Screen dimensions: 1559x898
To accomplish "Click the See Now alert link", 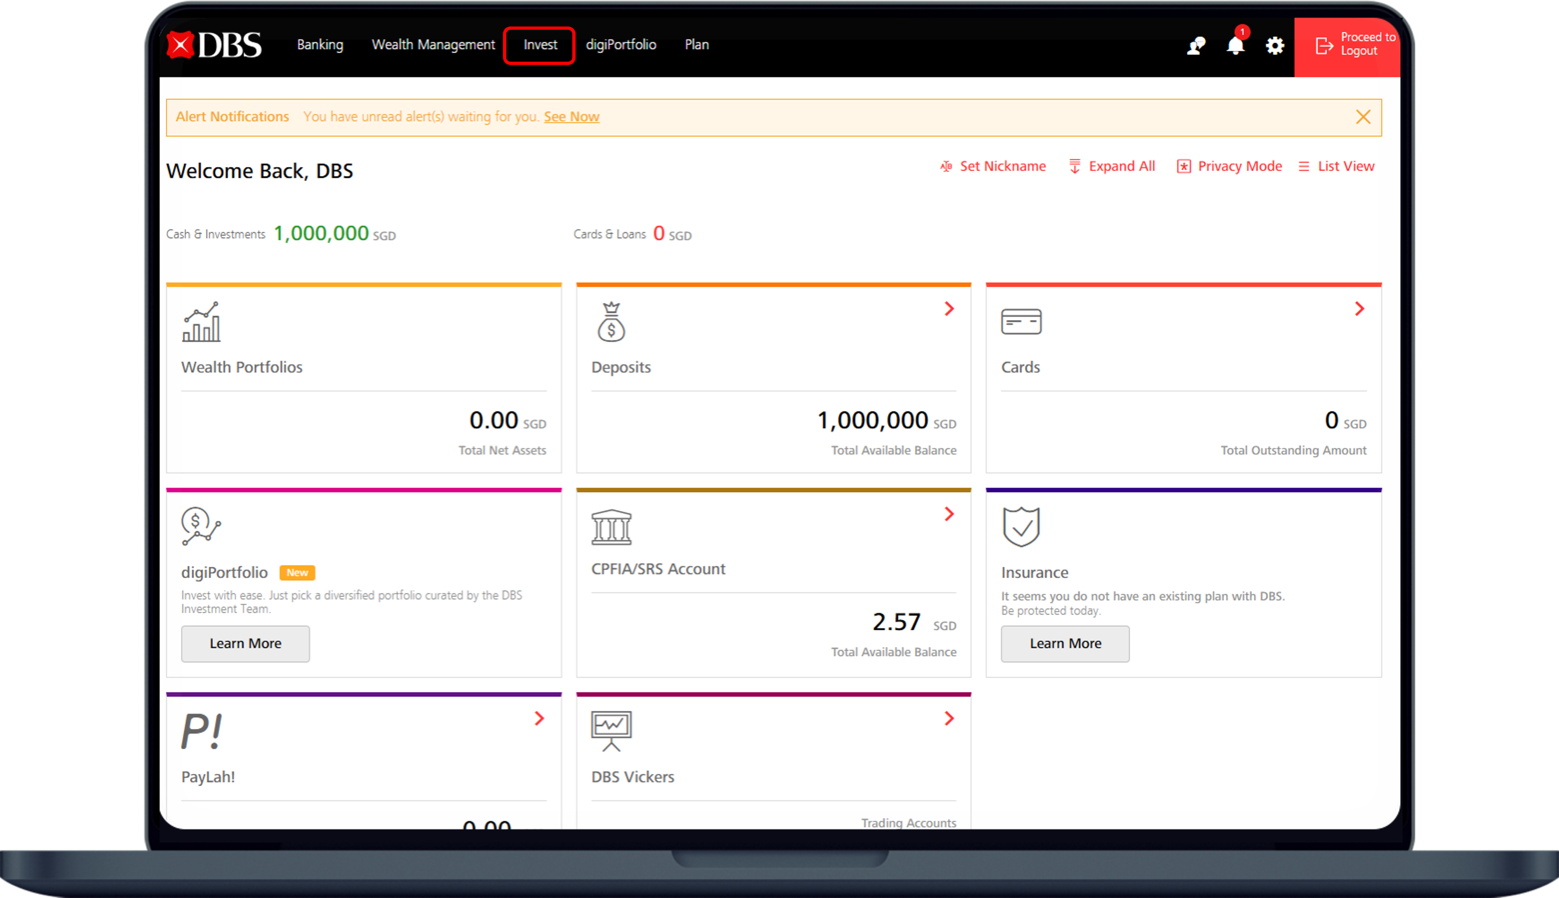I will pyautogui.click(x=572, y=116).
